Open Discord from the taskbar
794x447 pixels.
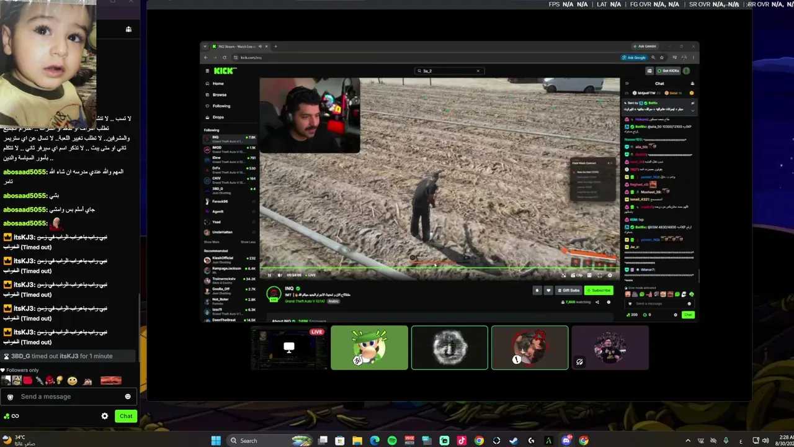(x=566, y=440)
